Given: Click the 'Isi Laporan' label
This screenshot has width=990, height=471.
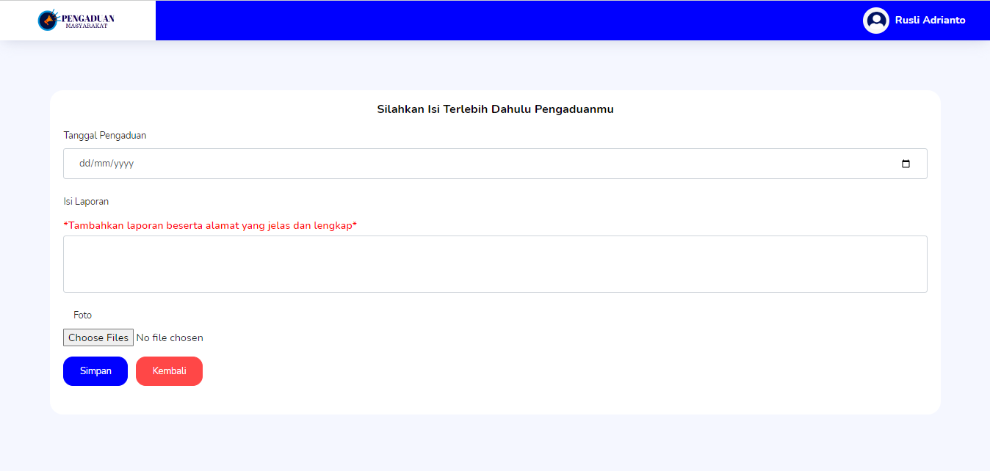Looking at the screenshot, I should pos(86,202).
